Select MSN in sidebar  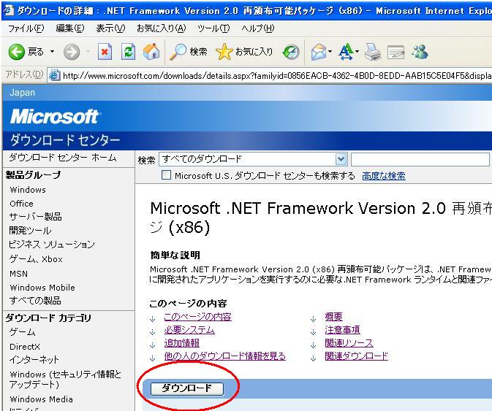(x=18, y=274)
